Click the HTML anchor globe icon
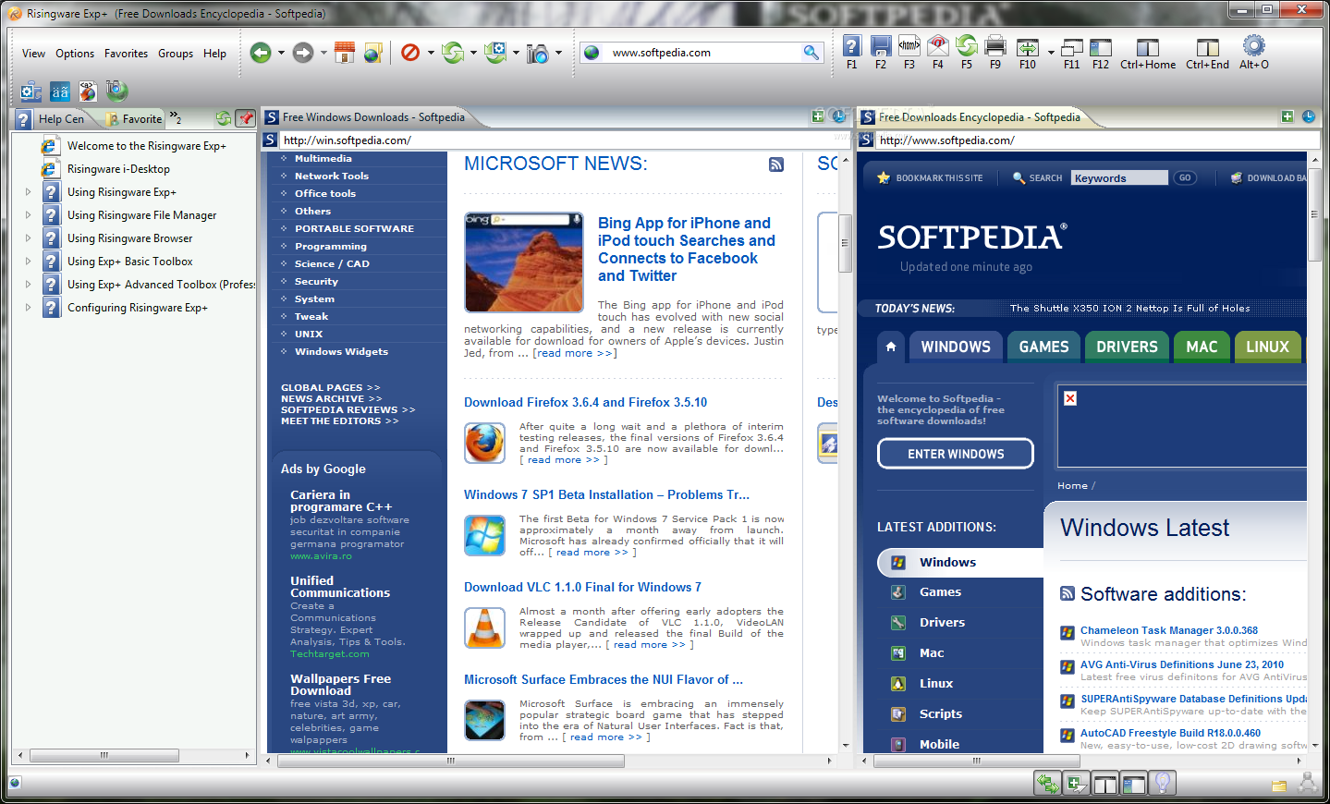1330x804 pixels. [89, 91]
